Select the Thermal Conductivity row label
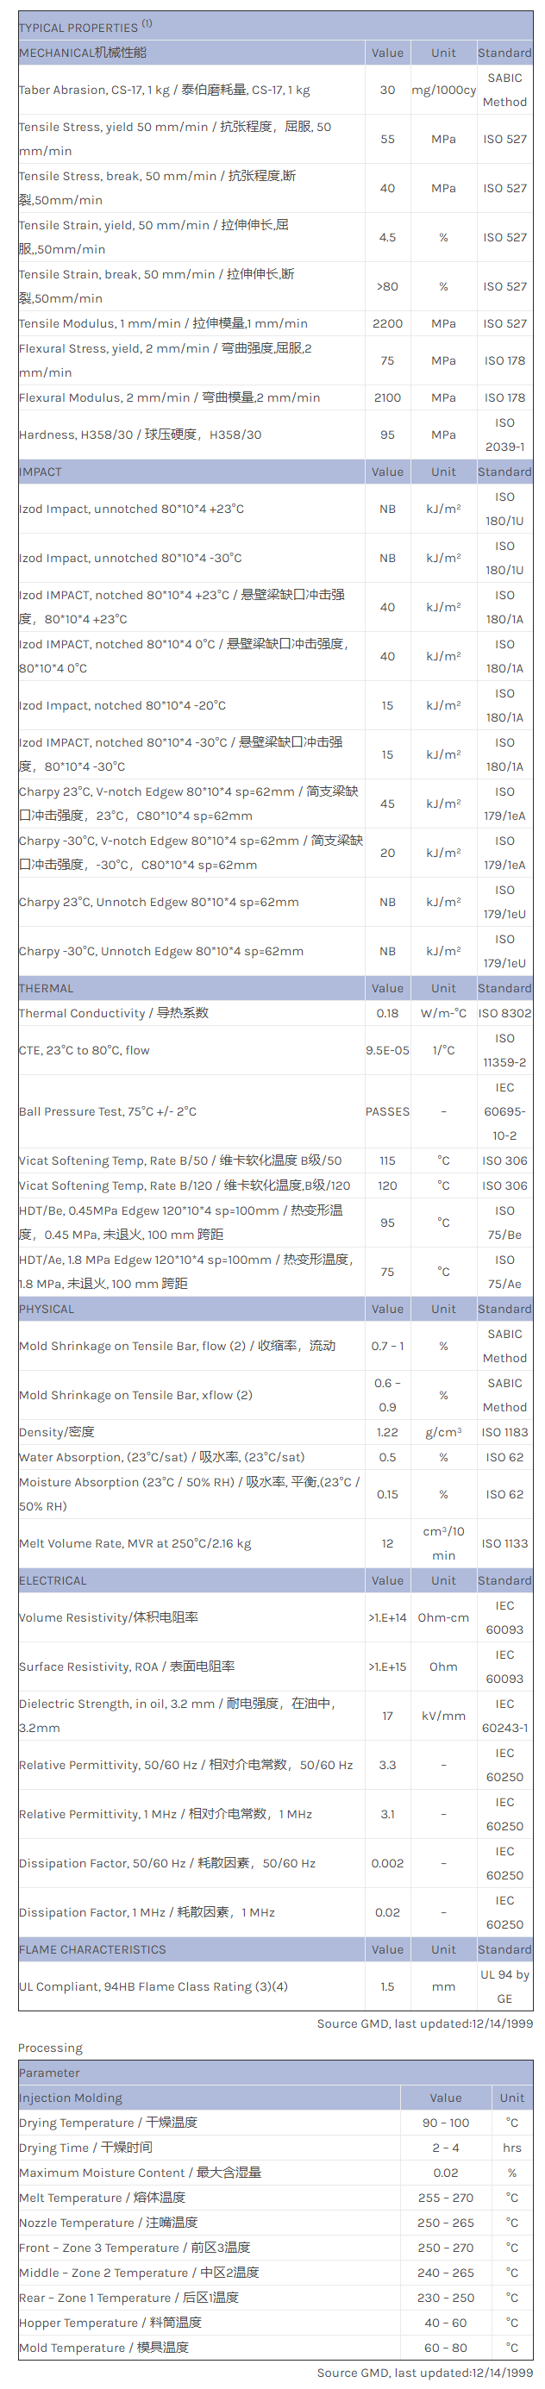The width and height of the screenshot is (545, 2389). pyautogui.click(x=114, y=1014)
